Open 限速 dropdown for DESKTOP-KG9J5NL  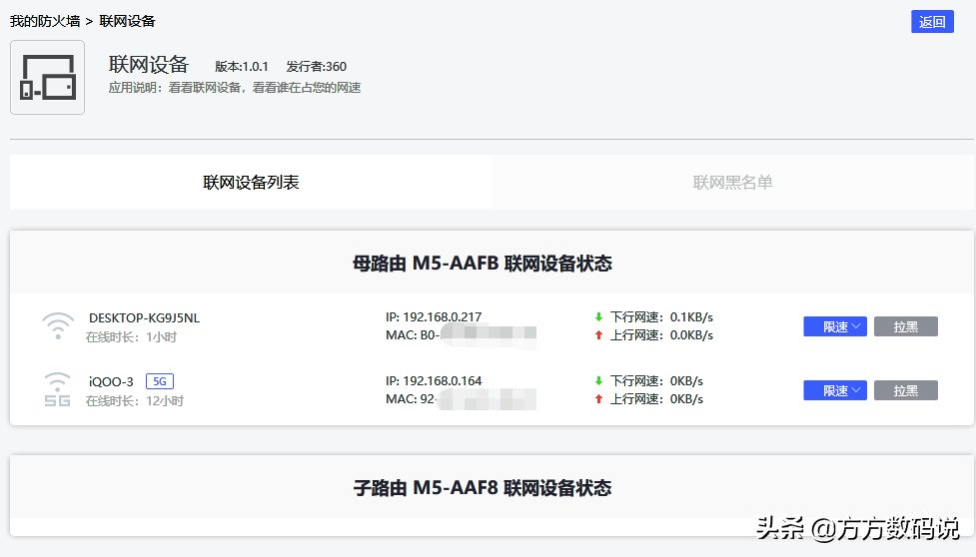point(835,327)
